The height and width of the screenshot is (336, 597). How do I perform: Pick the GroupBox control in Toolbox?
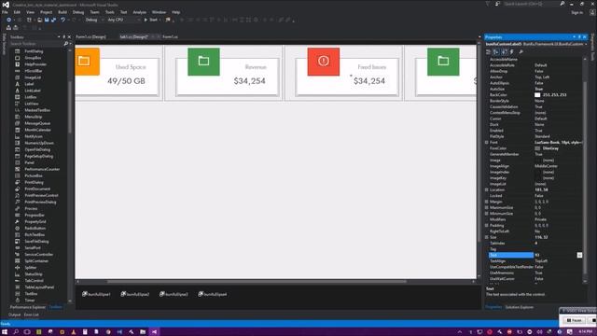pyautogui.click(x=33, y=58)
